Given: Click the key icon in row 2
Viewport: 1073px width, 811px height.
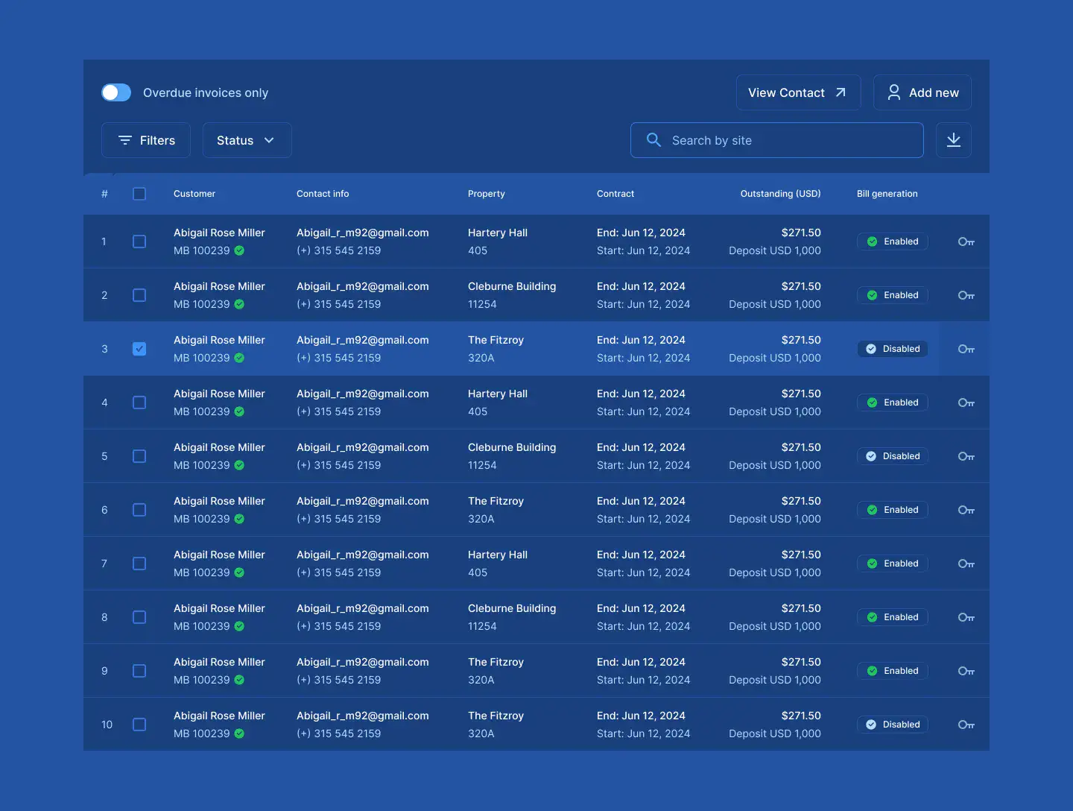Looking at the screenshot, I should pos(966,295).
